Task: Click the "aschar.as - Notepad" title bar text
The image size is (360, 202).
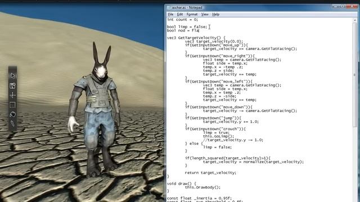Action: click(x=187, y=7)
